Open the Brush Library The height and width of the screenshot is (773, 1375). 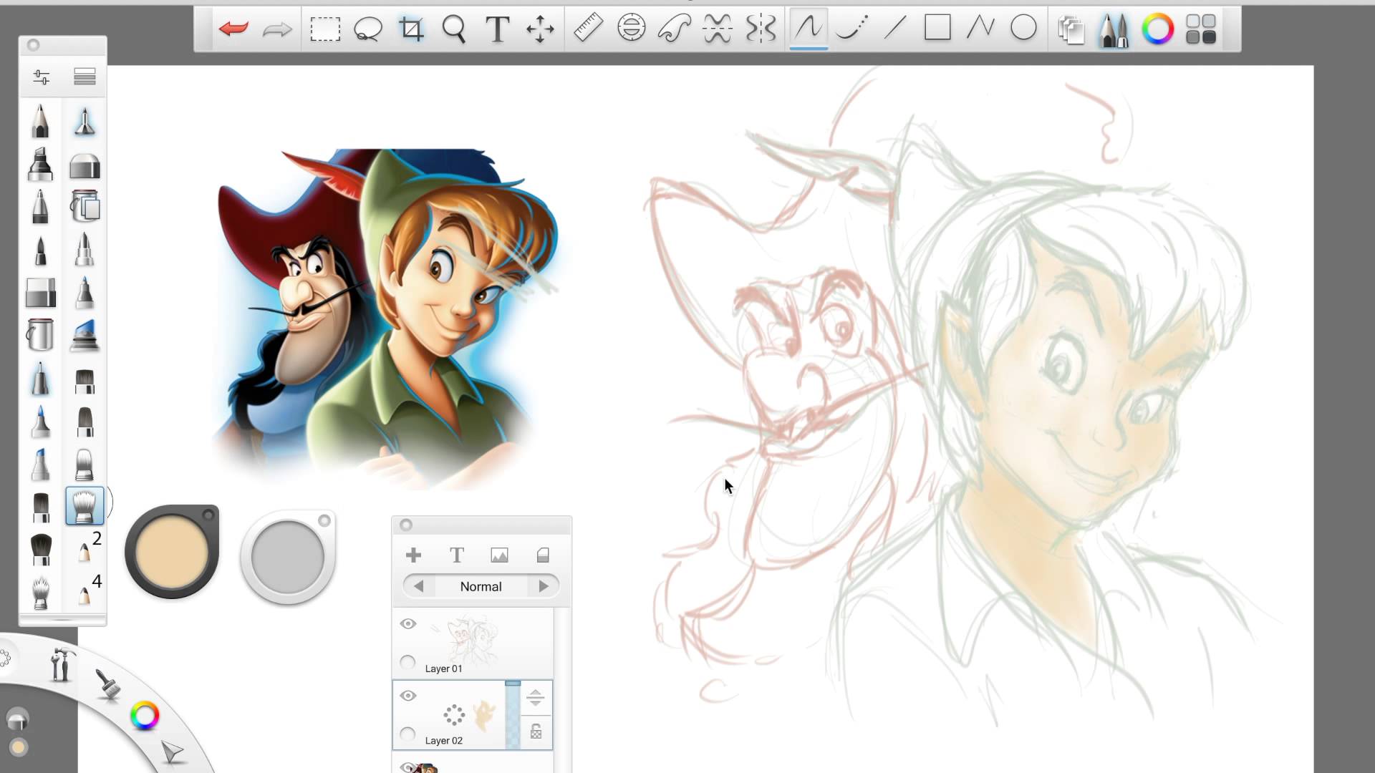pos(1114,30)
